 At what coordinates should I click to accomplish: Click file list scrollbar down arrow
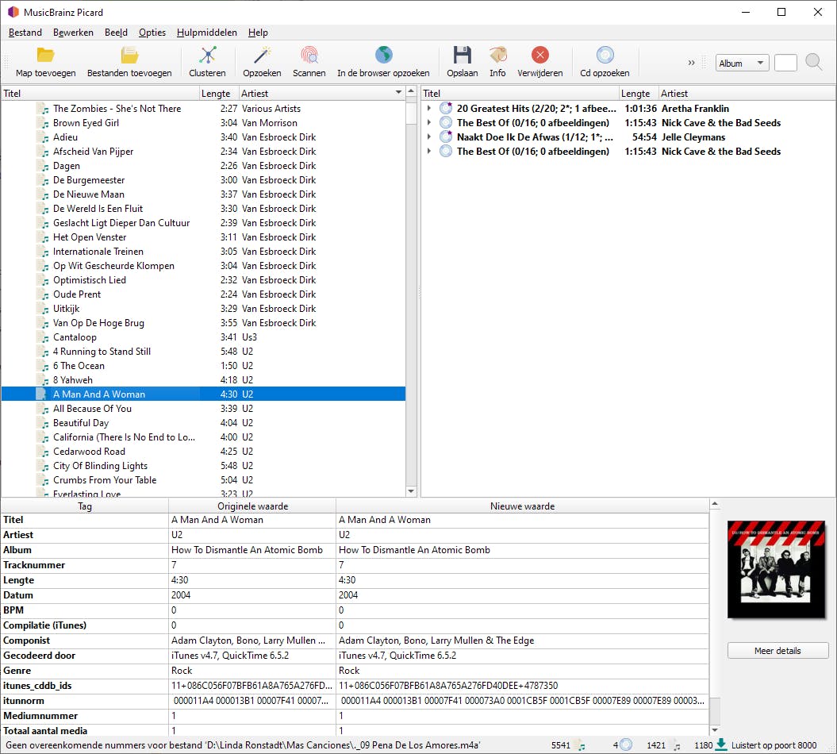411,490
